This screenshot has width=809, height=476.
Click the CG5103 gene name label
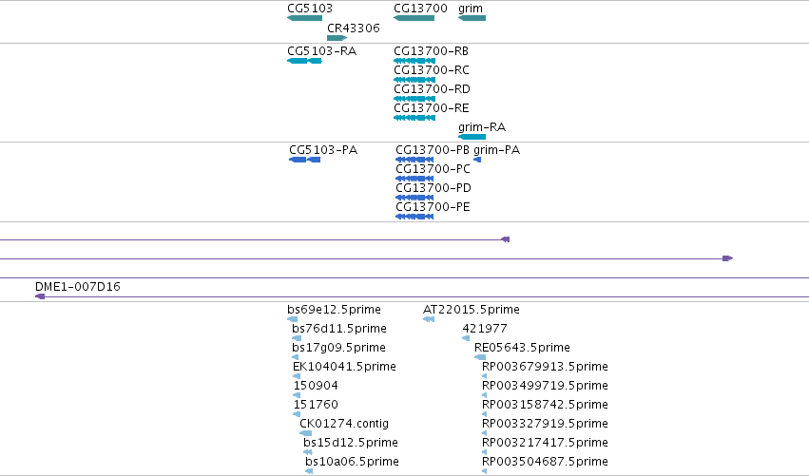tap(310, 9)
